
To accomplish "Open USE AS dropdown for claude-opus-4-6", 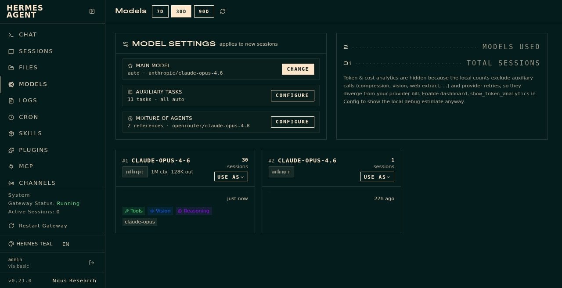I will pyautogui.click(x=231, y=176).
